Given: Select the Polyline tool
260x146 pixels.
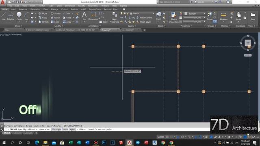Looking at the screenshot, I should (x=11, y=16).
